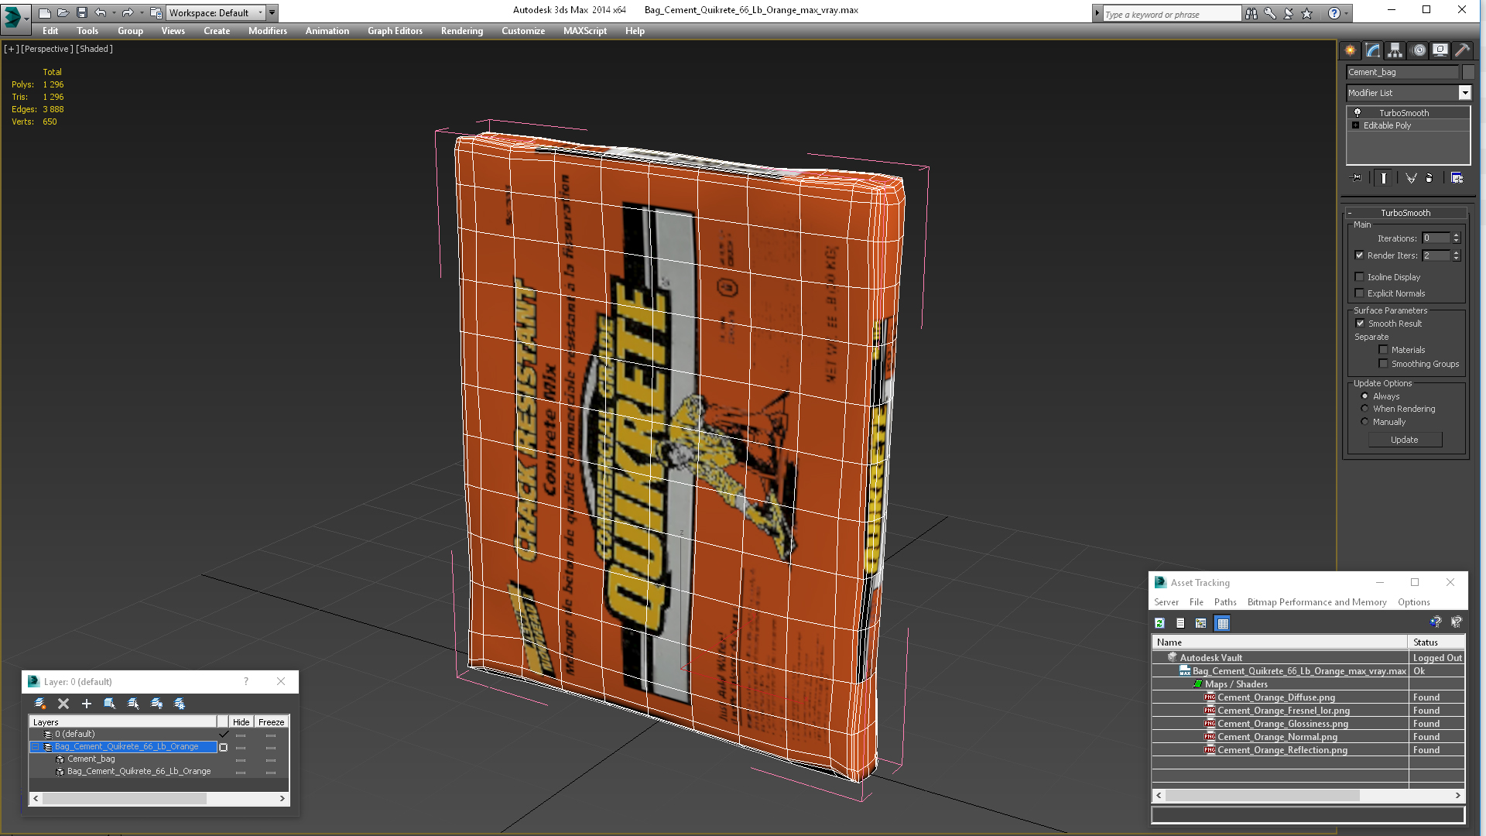Click the help globe icon in Asset Tracking

pyautogui.click(x=1435, y=622)
